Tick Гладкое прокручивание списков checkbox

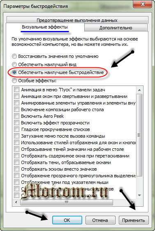[16, 129]
